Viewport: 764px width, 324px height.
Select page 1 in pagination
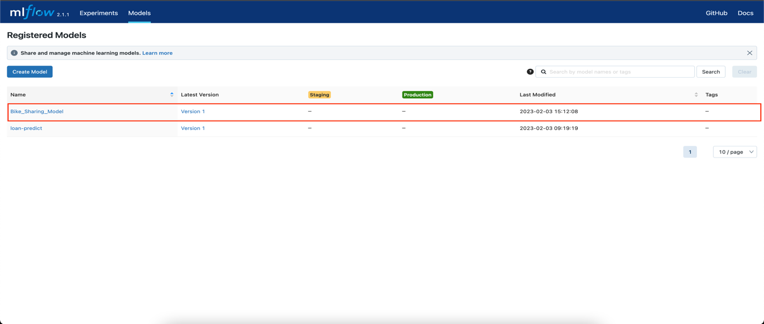point(690,152)
